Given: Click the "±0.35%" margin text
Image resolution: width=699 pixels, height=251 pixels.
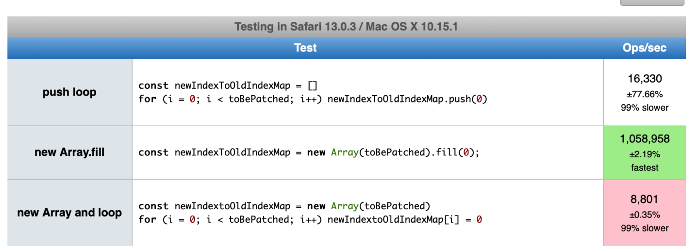Looking at the screenshot, I should click(645, 215).
